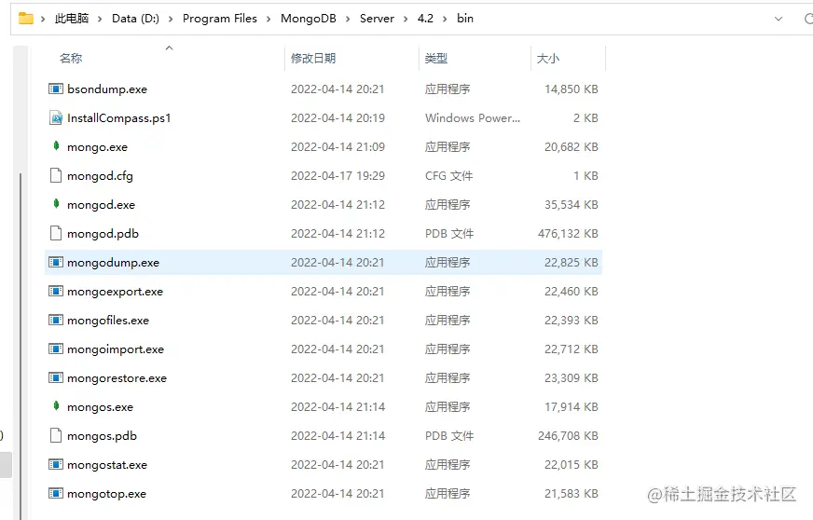Sort files by 修改日期 column header
The width and height of the screenshot is (813, 520).
click(312, 58)
